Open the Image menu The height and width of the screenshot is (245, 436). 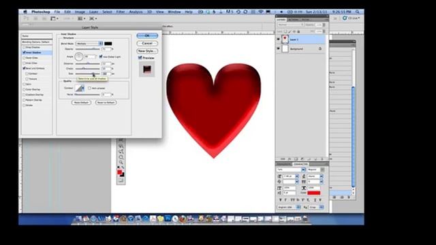80,12
